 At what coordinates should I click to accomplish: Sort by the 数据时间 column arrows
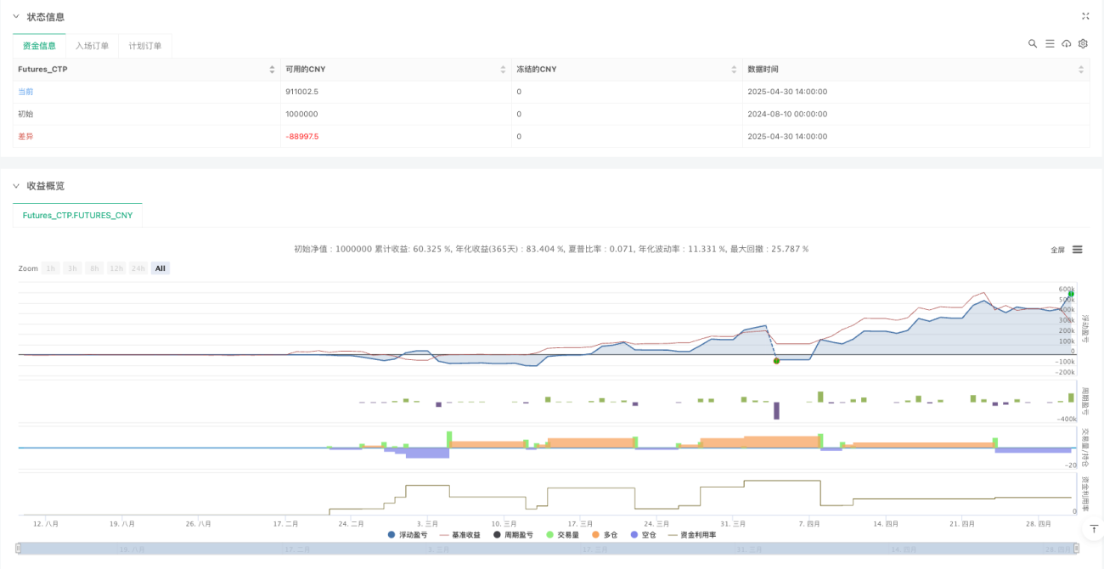pyautogui.click(x=1080, y=70)
